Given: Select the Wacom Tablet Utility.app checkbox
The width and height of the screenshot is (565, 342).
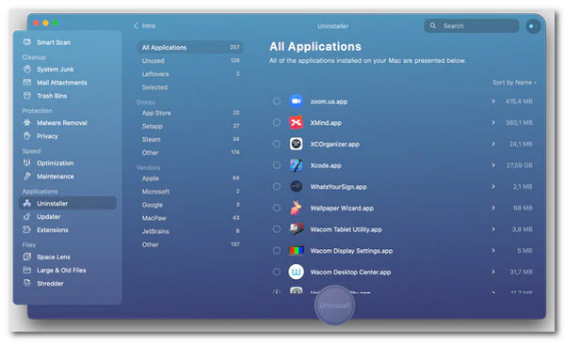Looking at the screenshot, I should click(x=276, y=229).
